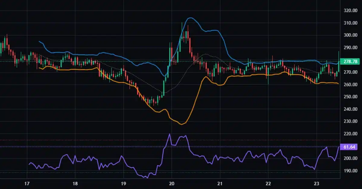The width and height of the screenshot is (362, 189).
Task: Click the highest peak of the purple RSI line
Action: [170, 134]
